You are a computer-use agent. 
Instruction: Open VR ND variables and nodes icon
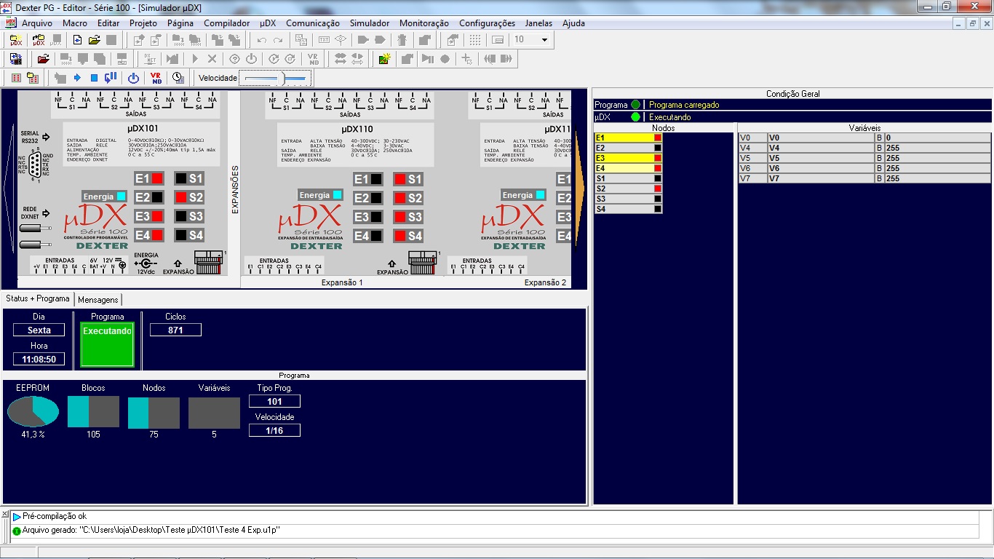click(x=156, y=78)
